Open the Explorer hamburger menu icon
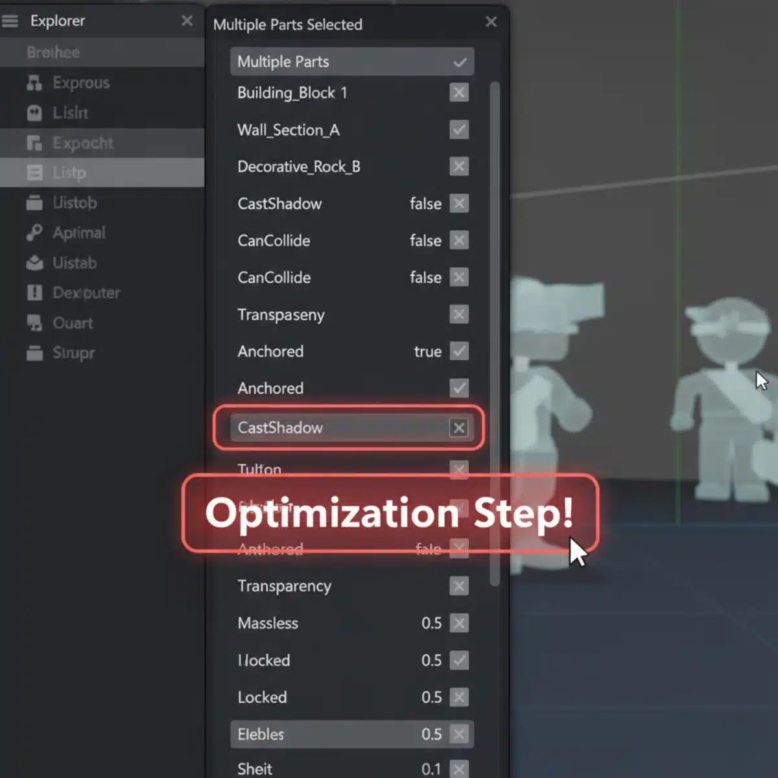Screen dimensions: 778x778 10,20
